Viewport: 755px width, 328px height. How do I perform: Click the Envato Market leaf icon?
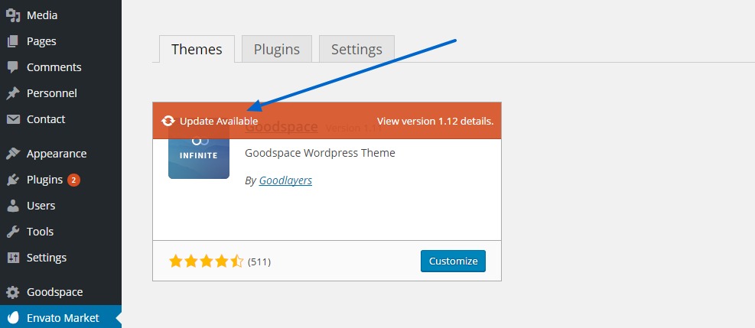click(13, 318)
